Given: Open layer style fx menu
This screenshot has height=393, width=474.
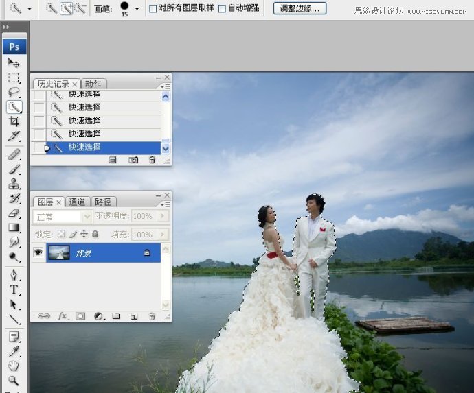Looking at the screenshot, I should tap(63, 316).
